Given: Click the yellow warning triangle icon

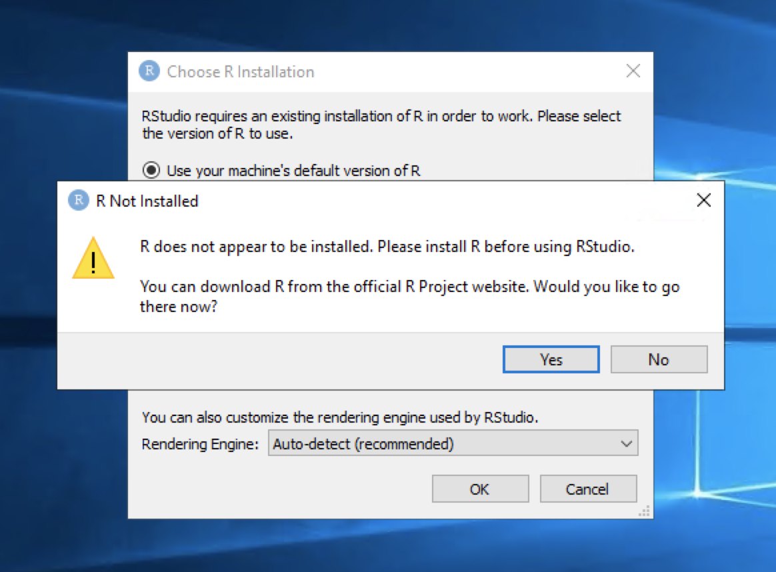Looking at the screenshot, I should 93,258.
